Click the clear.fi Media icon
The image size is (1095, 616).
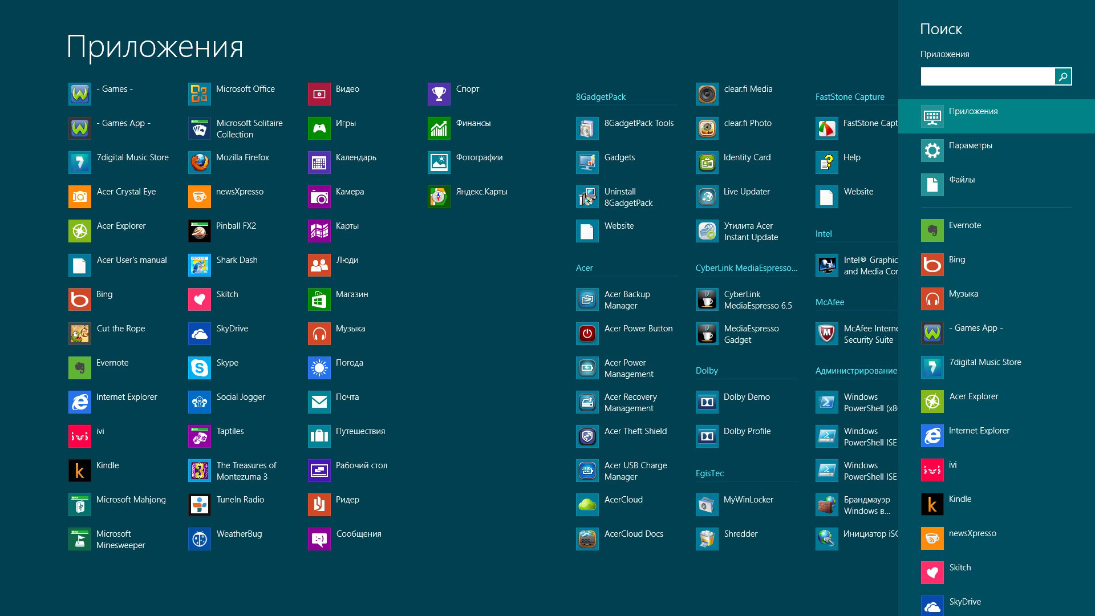(x=707, y=94)
